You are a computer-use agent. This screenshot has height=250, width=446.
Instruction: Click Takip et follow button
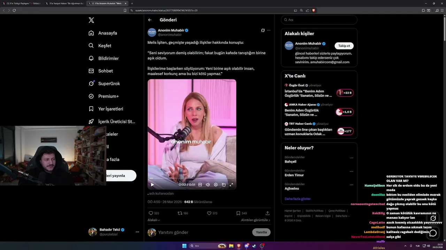[x=344, y=46]
